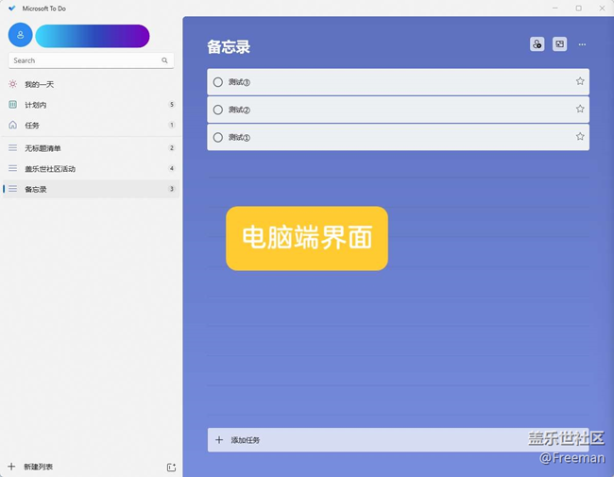Star the middle task as important
Screen dimensions: 614x477
pos(580,110)
